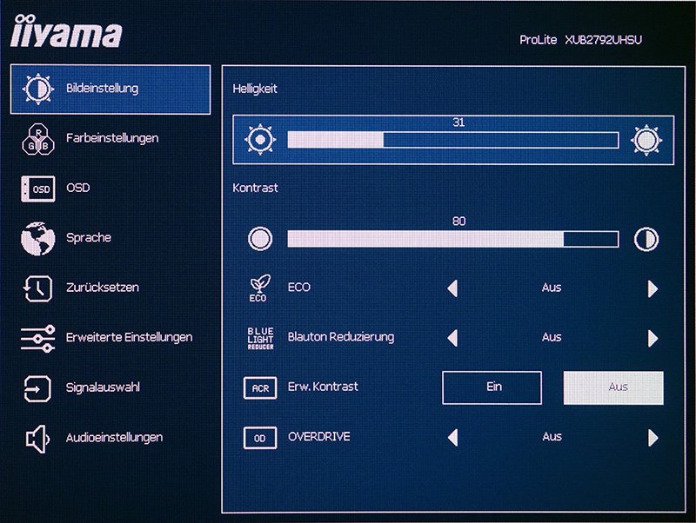This screenshot has height=523, width=696.
Task: Open the Farbeinstellungen menu
Action: [110, 139]
